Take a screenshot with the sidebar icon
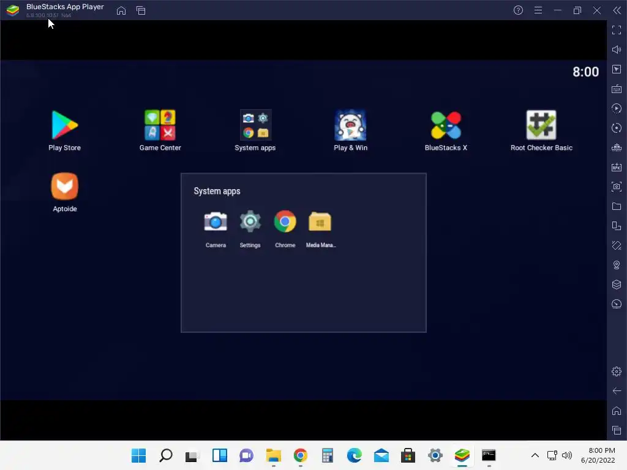 click(x=617, y=187)
